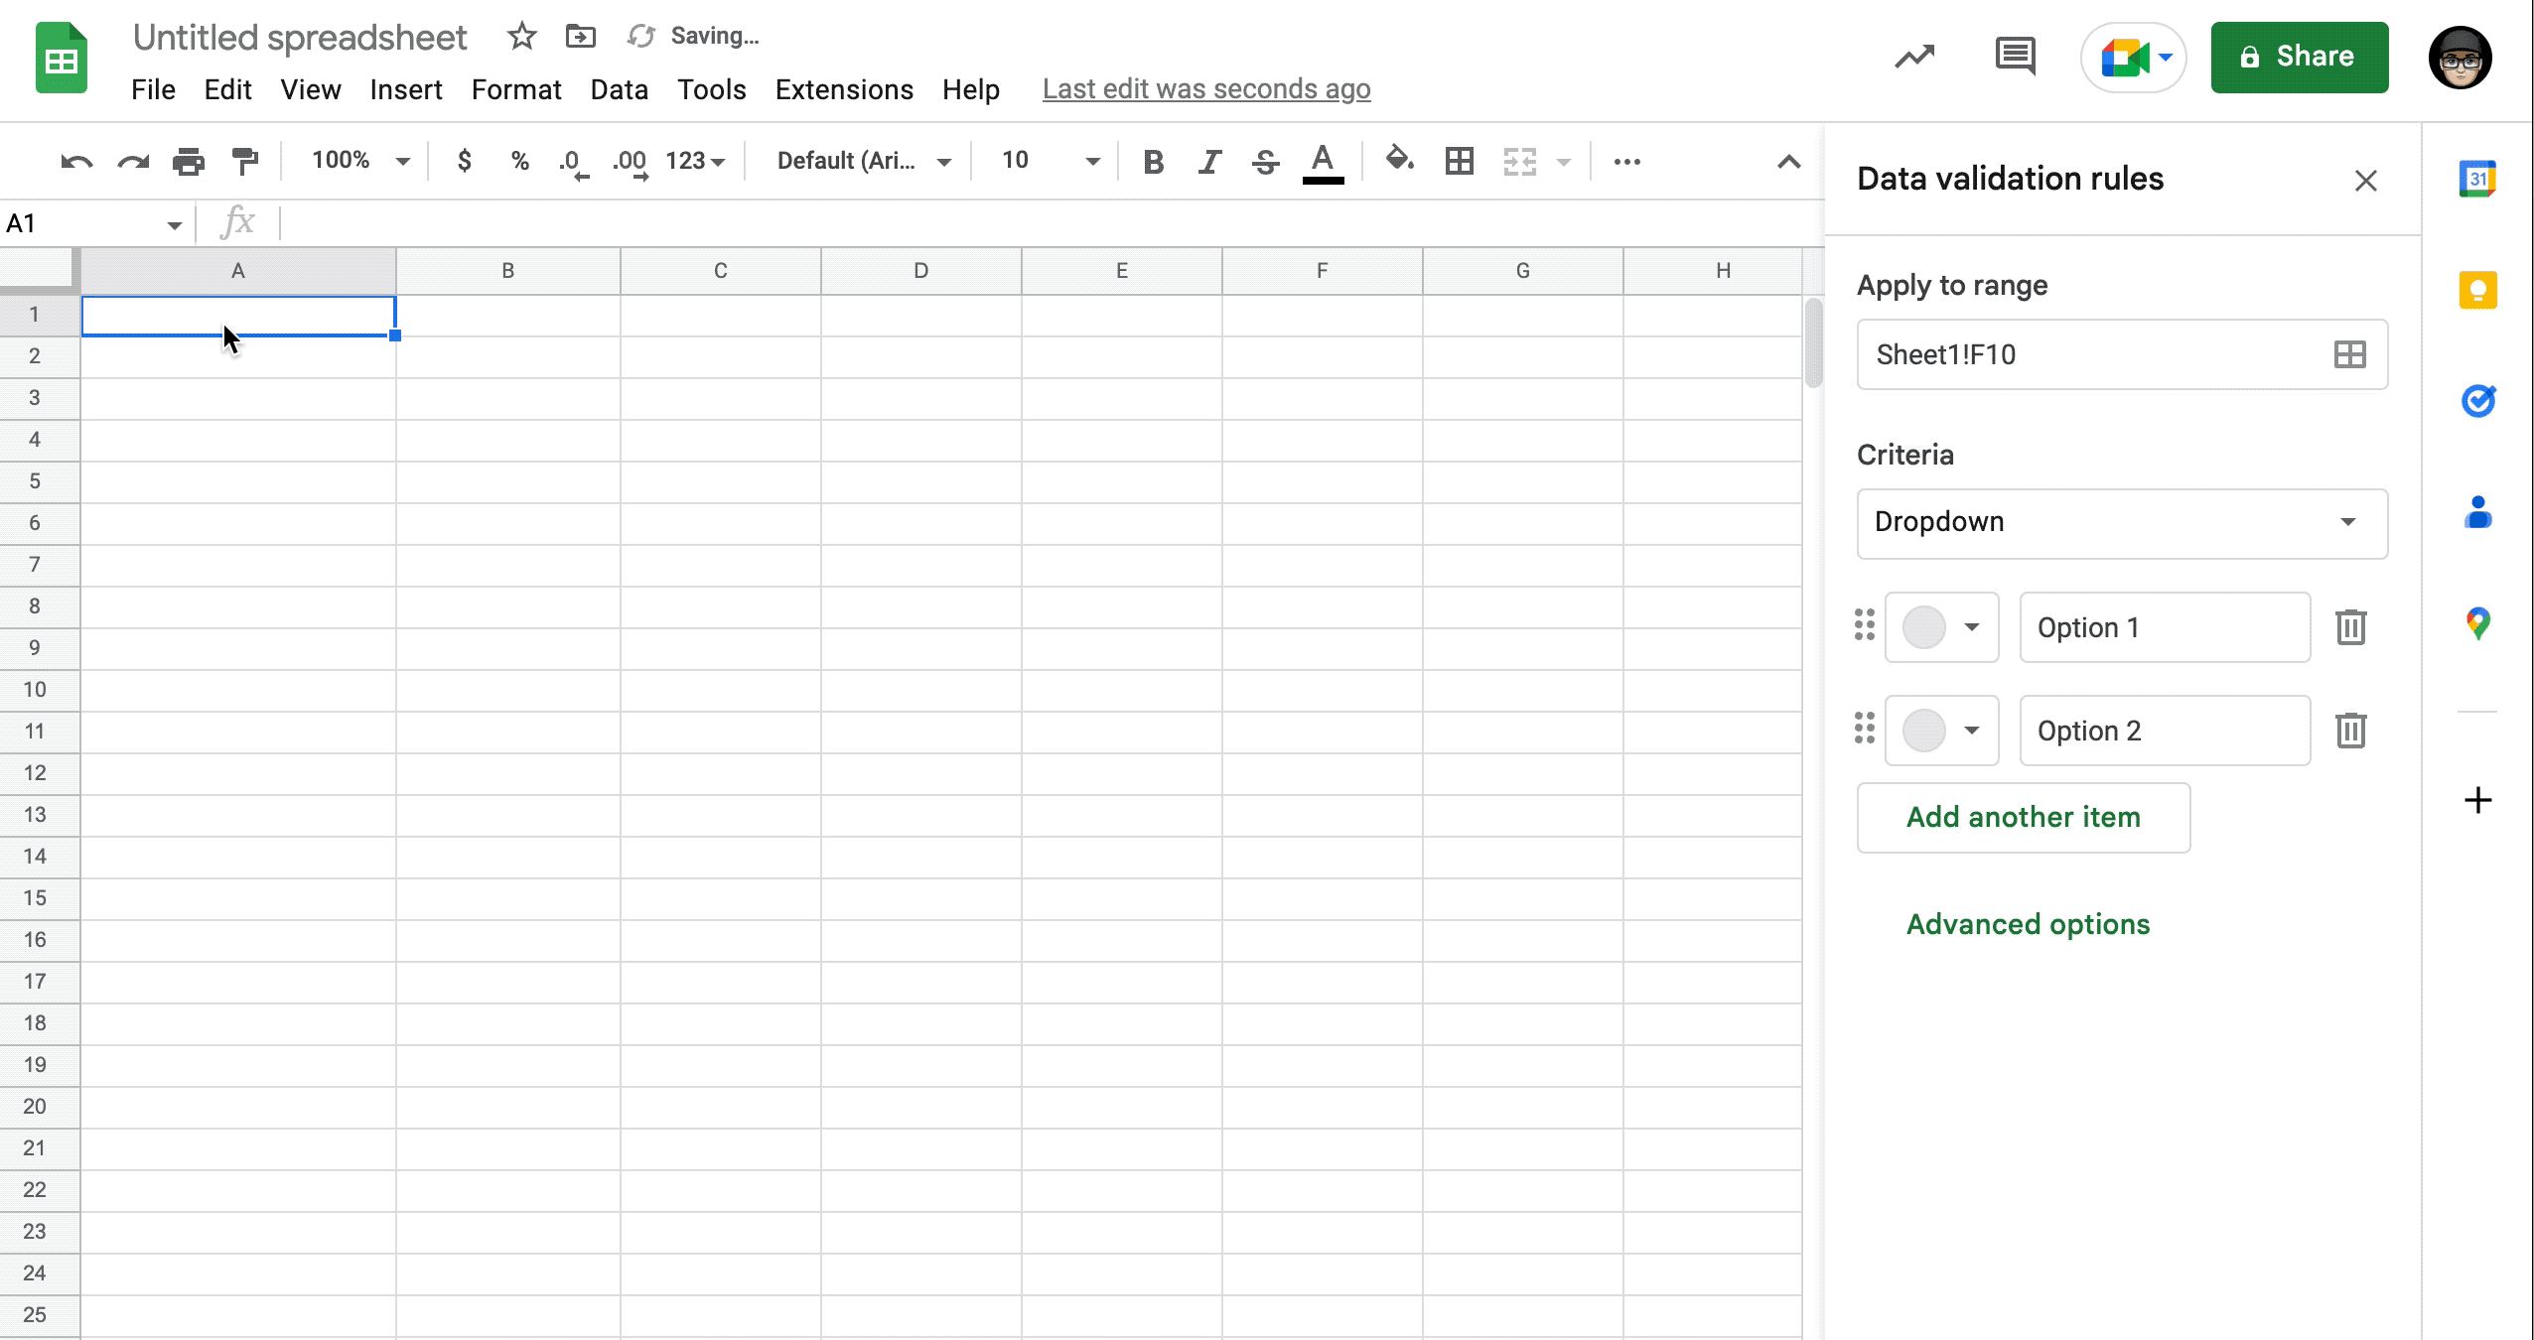Open the Format menu
2534x1340 pixels.
pos(516,89)
